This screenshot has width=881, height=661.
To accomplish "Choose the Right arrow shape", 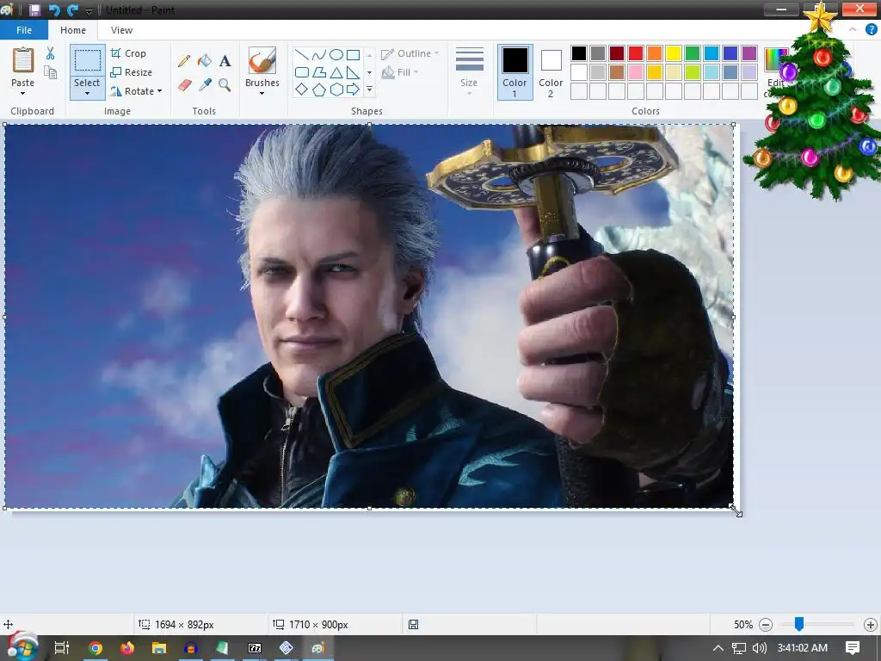I will click(353, 90).
